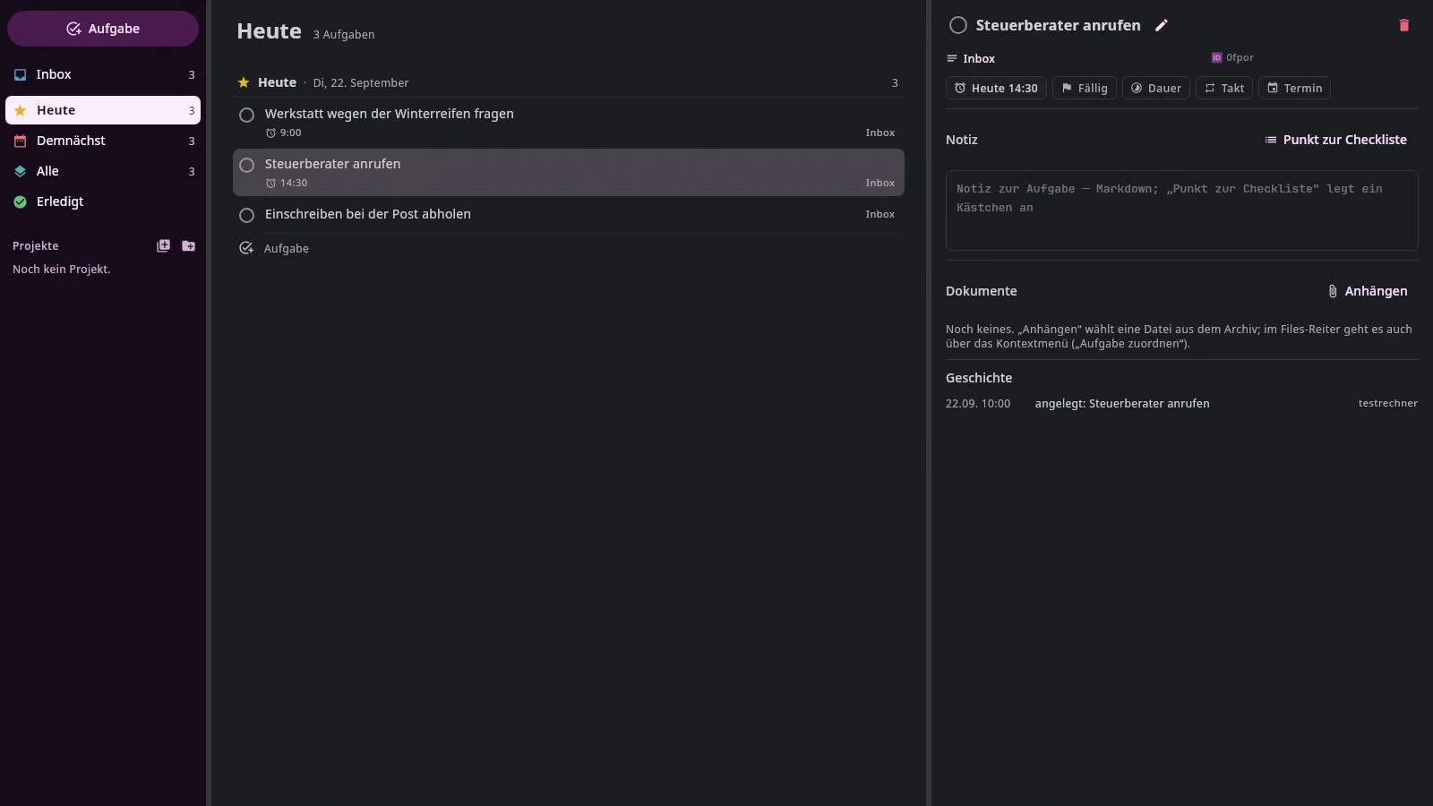This screenshot has height=806, width=1433.
Task: Click the 14:30 reminder under Steuerberater task
Action: (x=287, y=183)
